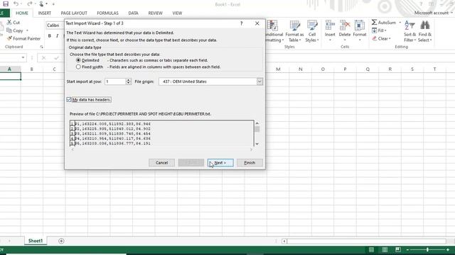Click the Cut scissors icon
The width and height of the screenshot is (455, 255).
pos(9,22)
